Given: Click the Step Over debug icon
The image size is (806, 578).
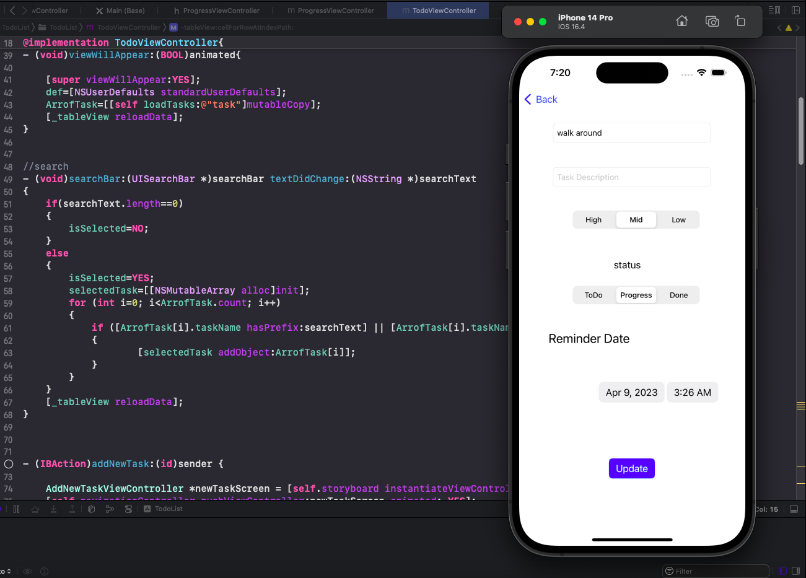Looking at the screenshot, I should pyautogui.click(x=35, y=509).
